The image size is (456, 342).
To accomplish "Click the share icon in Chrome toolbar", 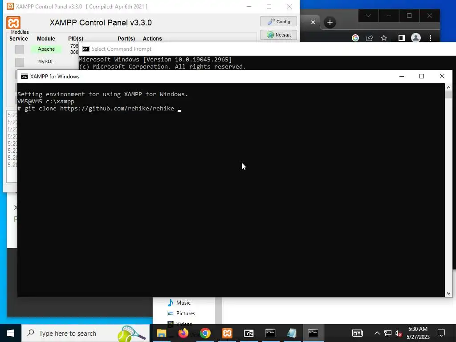I will [x=370, y=38].
